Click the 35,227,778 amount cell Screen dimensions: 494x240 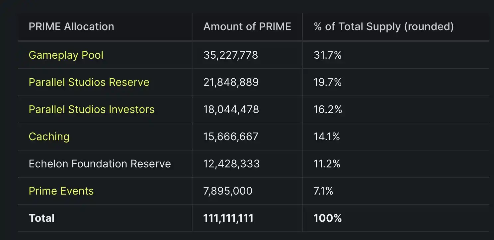tap(230, 55)
